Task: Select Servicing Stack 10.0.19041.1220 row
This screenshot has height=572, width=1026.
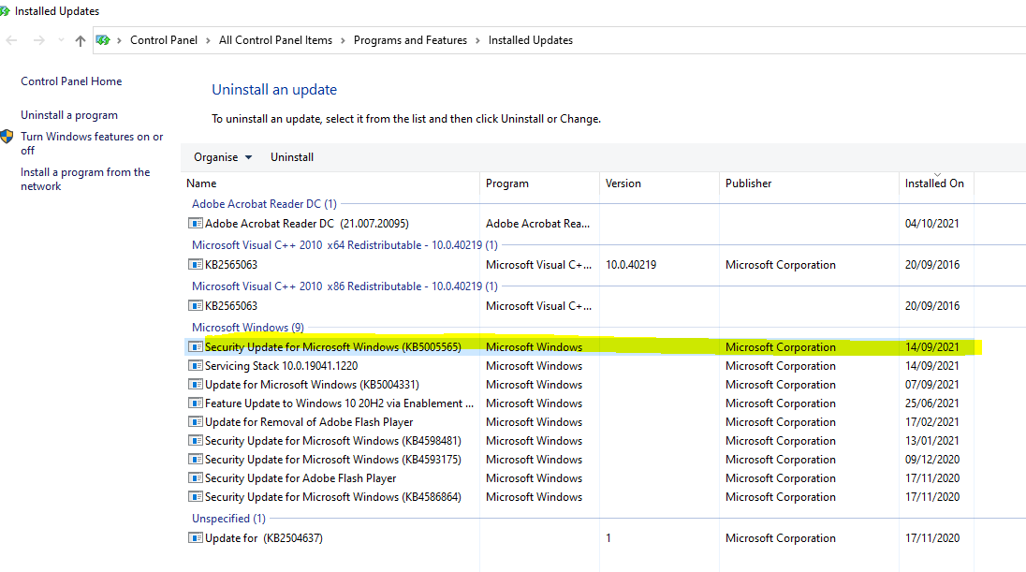Action: pyautogui.click(x=579, y=366)
